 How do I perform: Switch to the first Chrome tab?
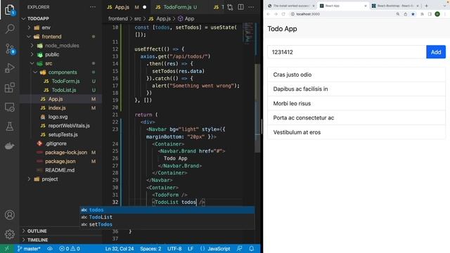pos(290,6)
